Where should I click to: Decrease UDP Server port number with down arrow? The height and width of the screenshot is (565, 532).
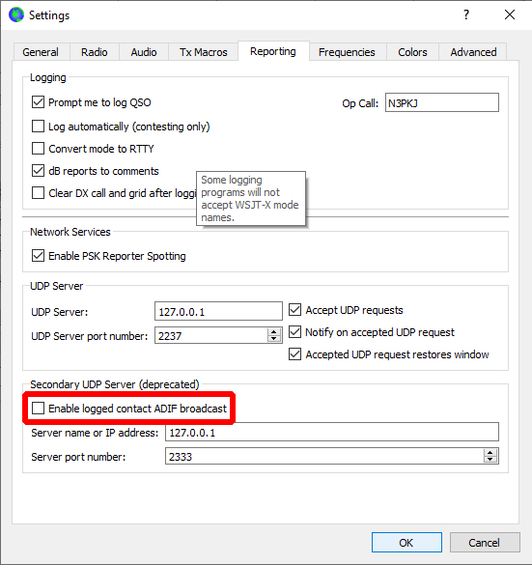tap(274, 339)
